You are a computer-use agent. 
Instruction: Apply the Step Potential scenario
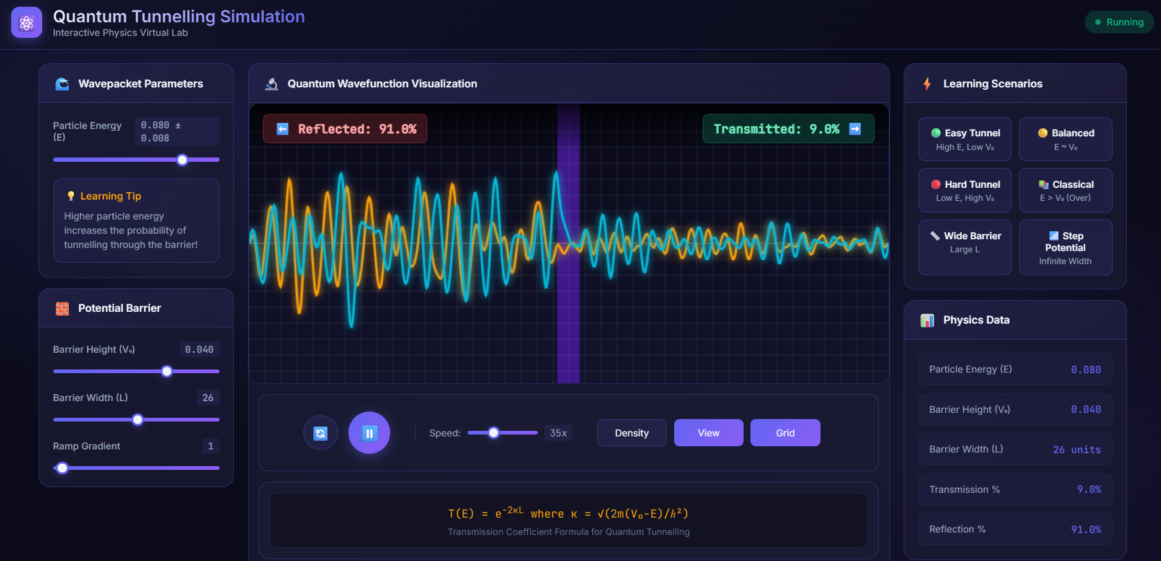pyautogui.click(x=1065, y=247)
